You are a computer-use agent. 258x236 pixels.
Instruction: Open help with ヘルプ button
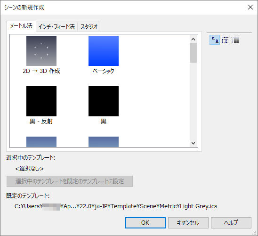tap(231, 223)
